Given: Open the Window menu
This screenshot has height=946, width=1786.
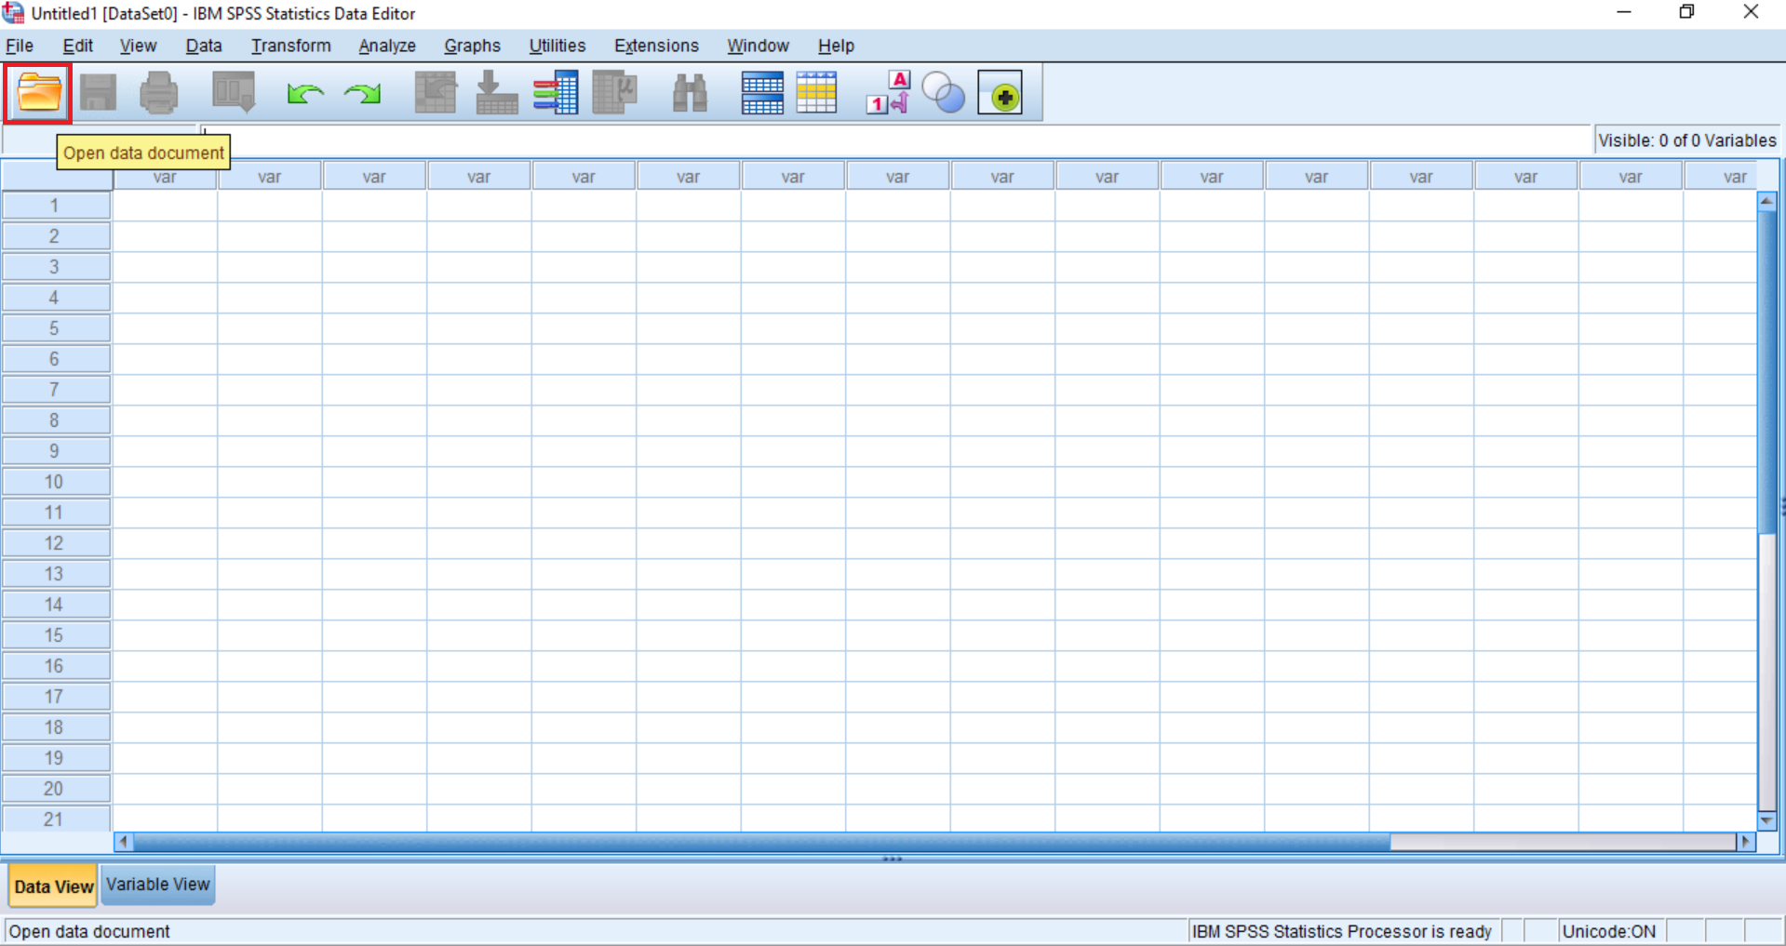Looking at the screenshot, I should coord(758,46).
